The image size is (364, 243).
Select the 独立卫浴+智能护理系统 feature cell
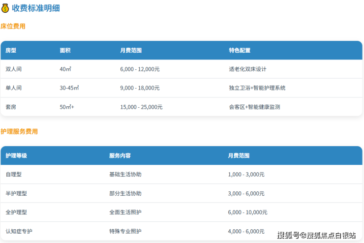point(257,88)
